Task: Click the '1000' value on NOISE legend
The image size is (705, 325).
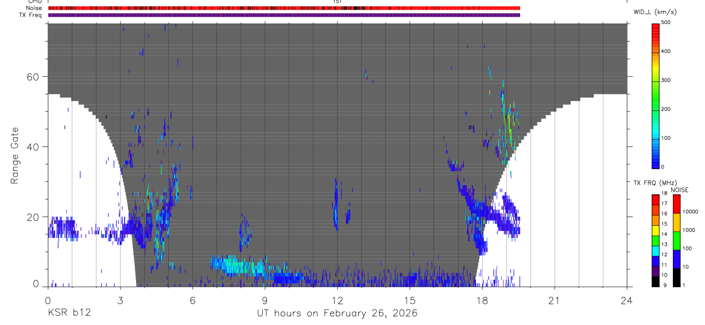Action: (689, 230)
